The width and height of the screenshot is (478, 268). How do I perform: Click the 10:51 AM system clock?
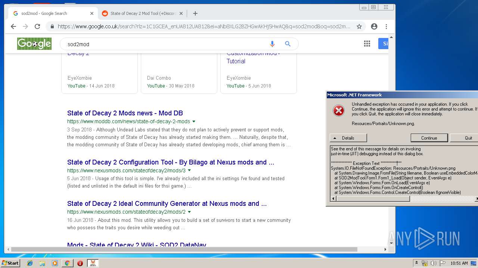[459, 263]
